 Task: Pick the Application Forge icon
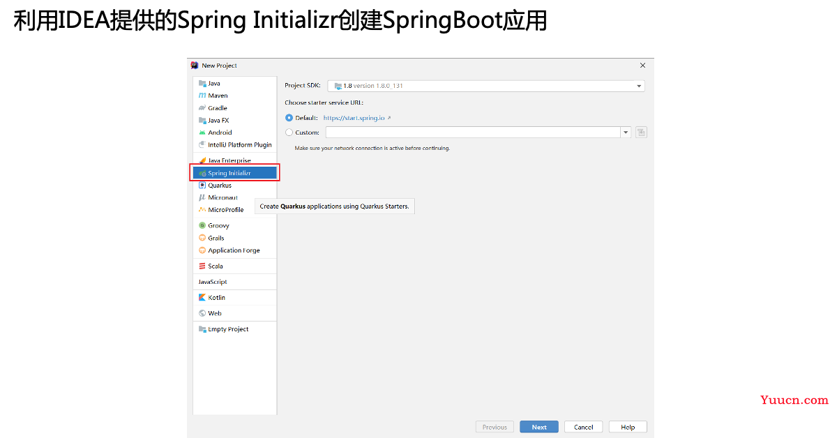point(202,250)
